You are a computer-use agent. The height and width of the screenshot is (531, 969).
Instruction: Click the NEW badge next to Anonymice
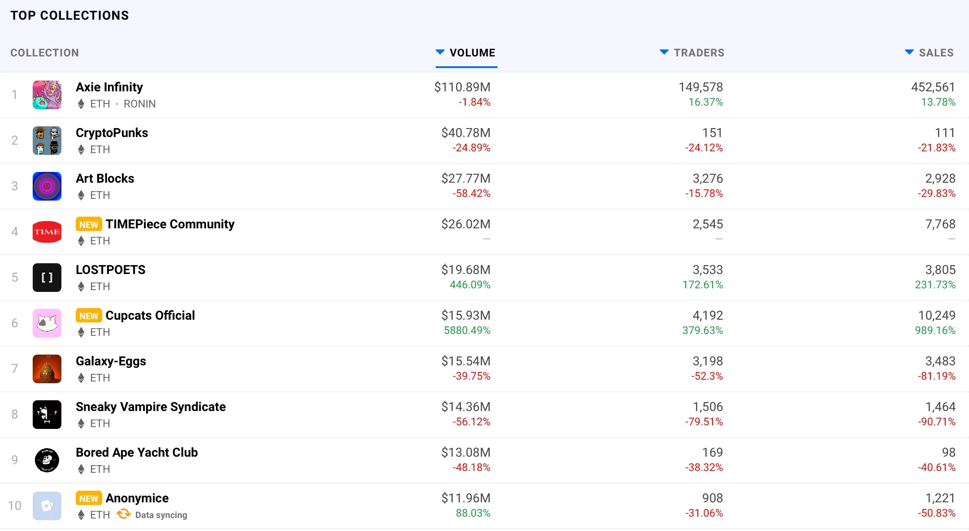click(89, 498)
